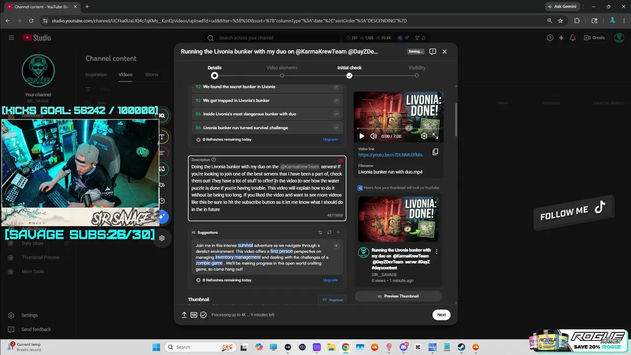Image resolution: width=631 pixels, height=355 pixels.
Task: Open preview player settings gear
Action: (424, 136)
